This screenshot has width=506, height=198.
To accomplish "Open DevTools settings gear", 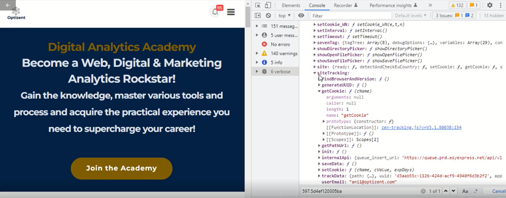I will [x=490, y=5].
